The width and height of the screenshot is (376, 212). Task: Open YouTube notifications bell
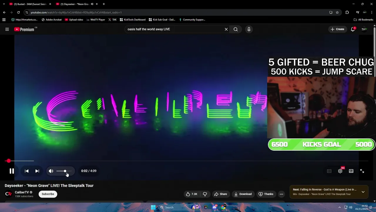353,29
